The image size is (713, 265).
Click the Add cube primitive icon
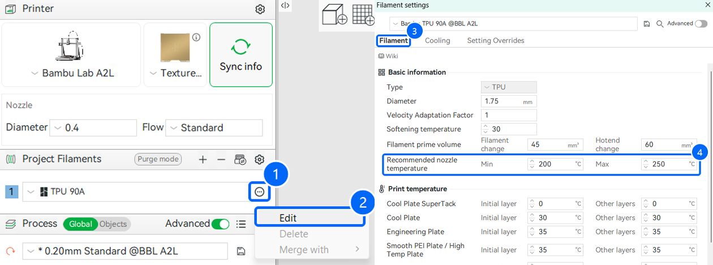pyautogui.click(x=334, y=14)
